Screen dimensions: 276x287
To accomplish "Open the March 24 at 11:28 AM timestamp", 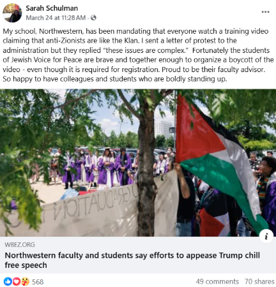I will click(x=56, y=18).
